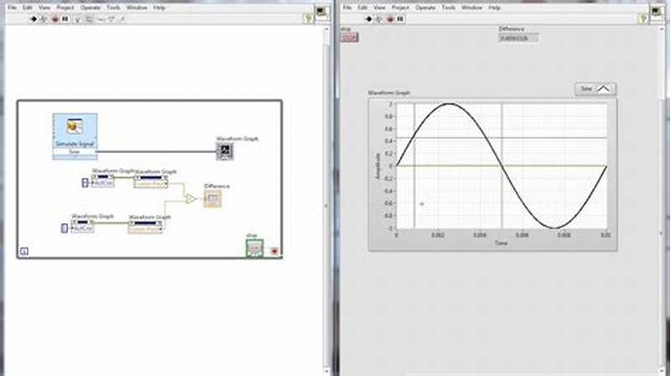Open Project menu in front panel window
This screenshot has width=671, height=376.
pyautogui.click(x=400, y=8)
